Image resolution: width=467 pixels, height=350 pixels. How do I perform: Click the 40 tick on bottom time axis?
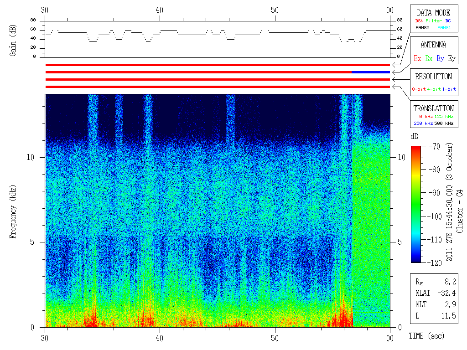tap(160, 338)
